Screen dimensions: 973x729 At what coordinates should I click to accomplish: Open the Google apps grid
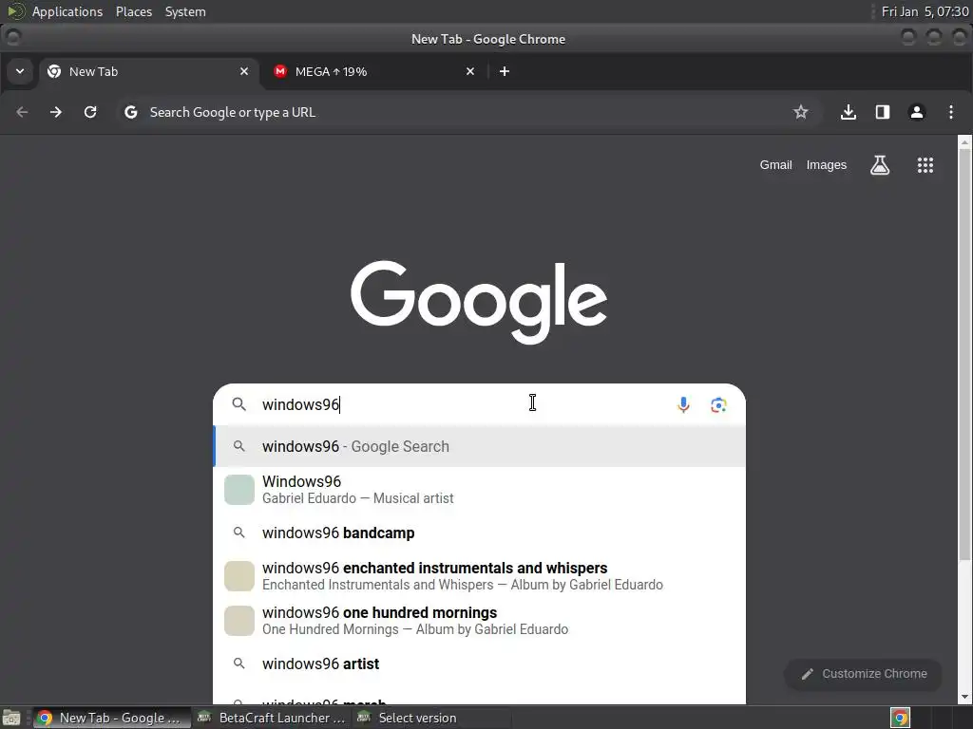coord(925,165)
